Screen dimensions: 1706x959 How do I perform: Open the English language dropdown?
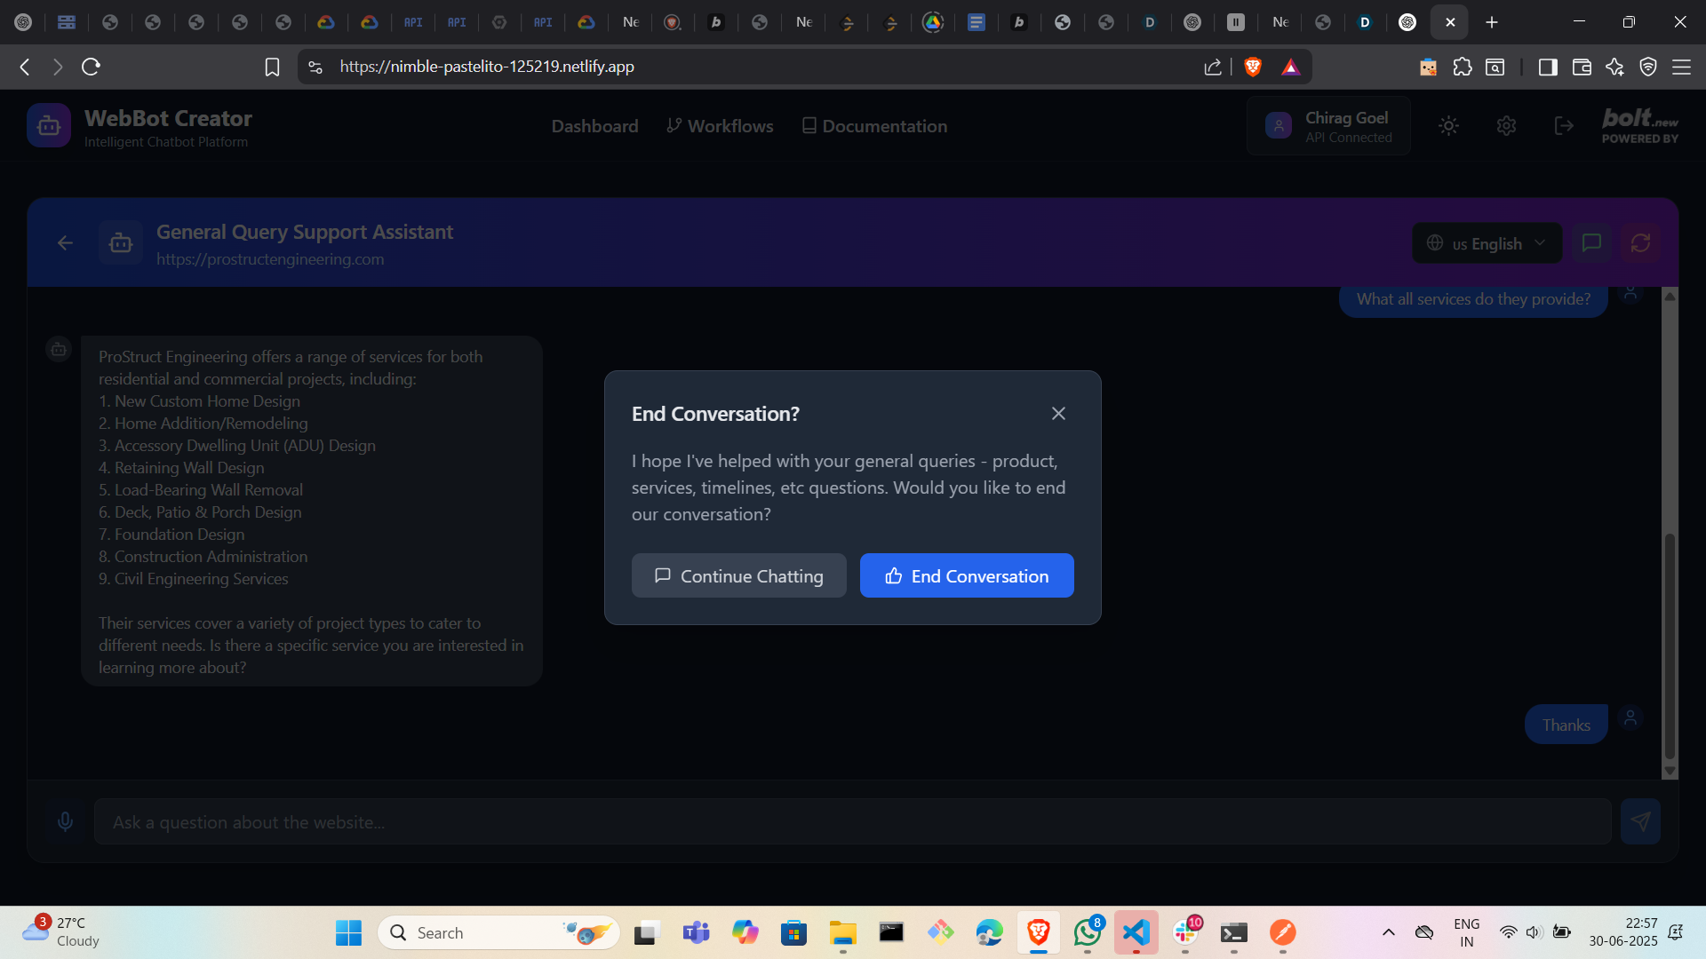[1487, 243]
